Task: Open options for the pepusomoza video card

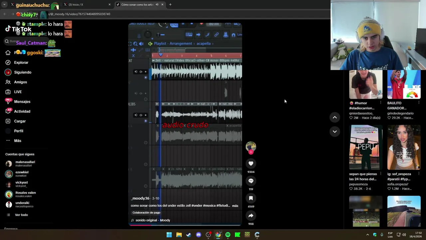Action: (x=380, y=174)
